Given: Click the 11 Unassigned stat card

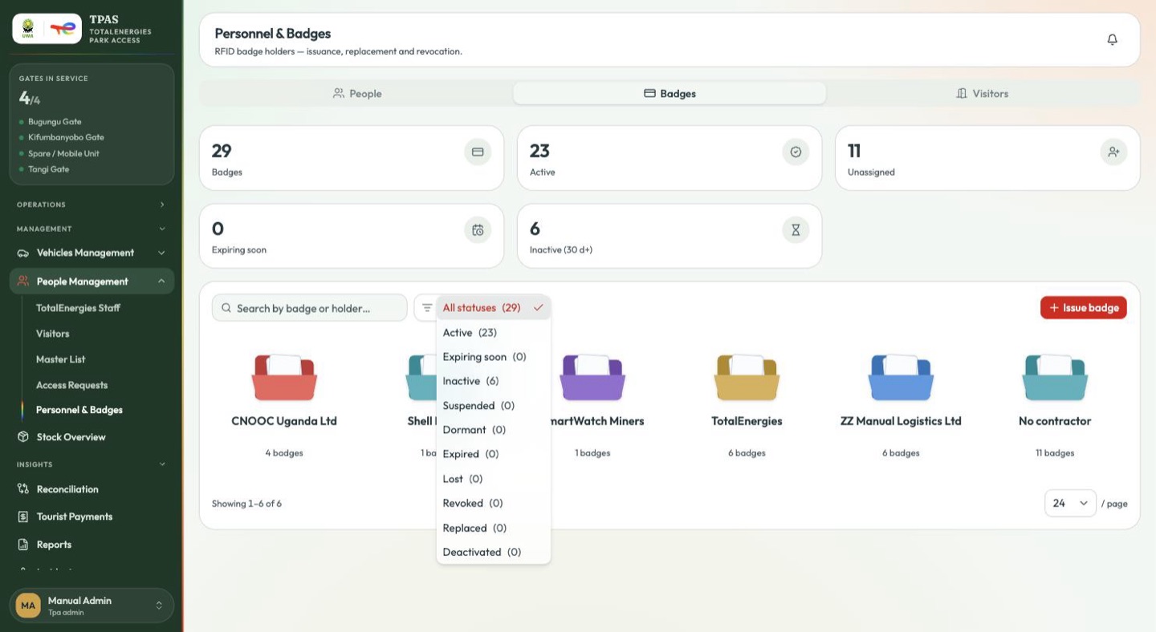Looking at the screenshot, I should pyautogui.click(x=987, y=158).
